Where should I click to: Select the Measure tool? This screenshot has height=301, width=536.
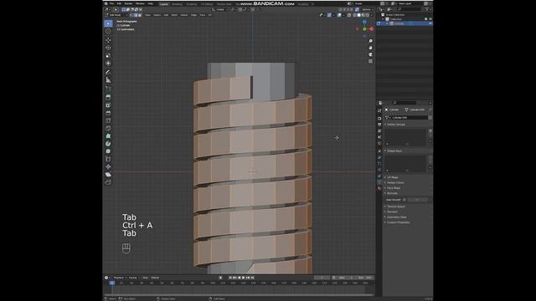tap(108, 80)
